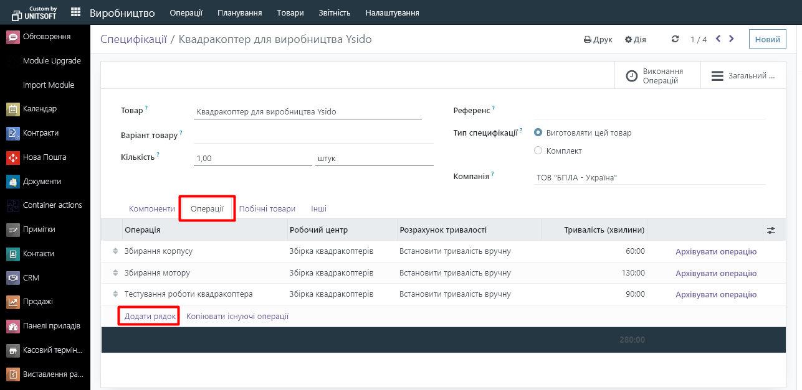Screen dimensions: 802x390
Task: Expand the Друк print dropdown
Action: [598, 39]
